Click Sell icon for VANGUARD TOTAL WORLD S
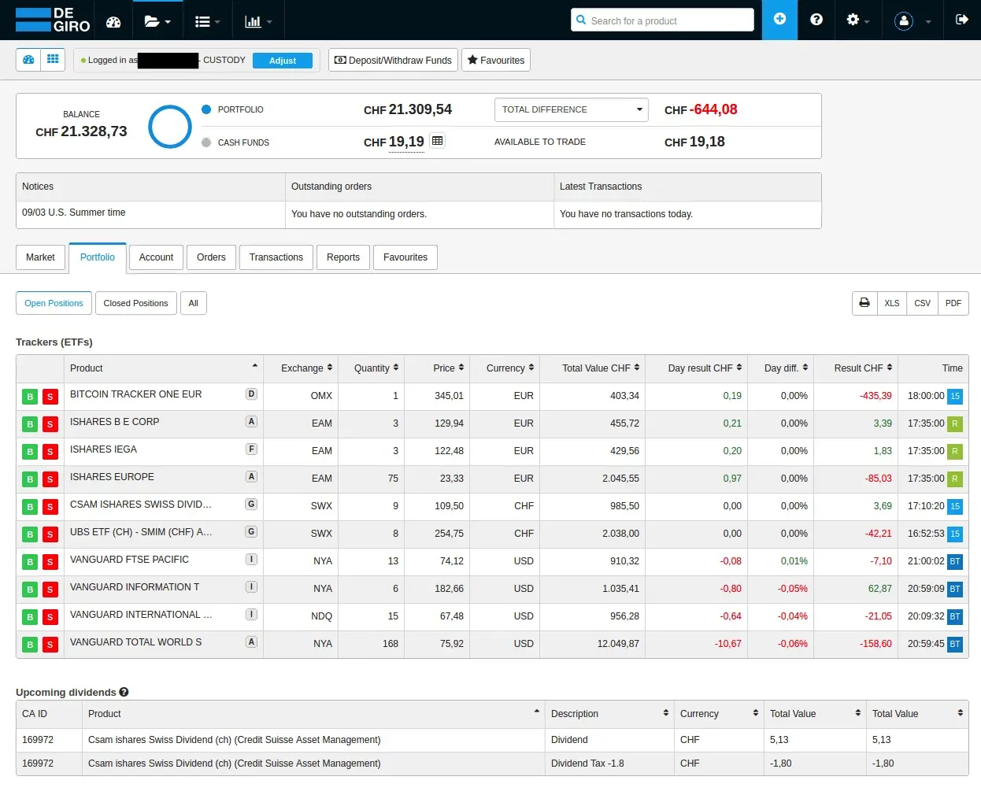 coord(50,645)
